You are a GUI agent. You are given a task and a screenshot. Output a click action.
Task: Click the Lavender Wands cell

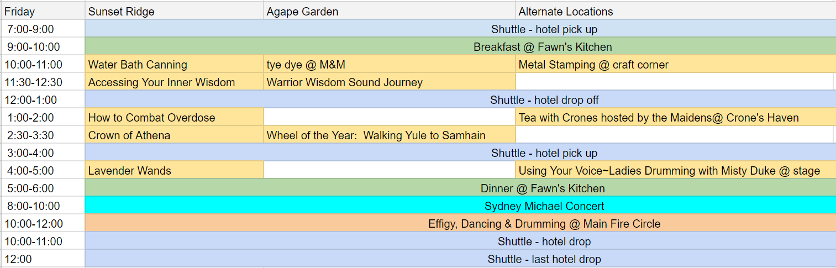174,170
